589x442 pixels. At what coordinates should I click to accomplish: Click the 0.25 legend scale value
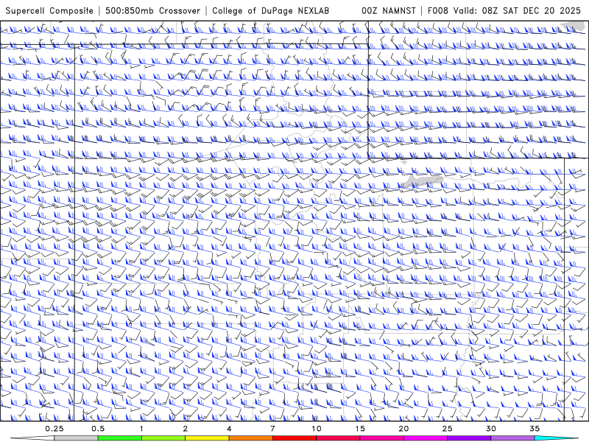click(x=54, y=429)
